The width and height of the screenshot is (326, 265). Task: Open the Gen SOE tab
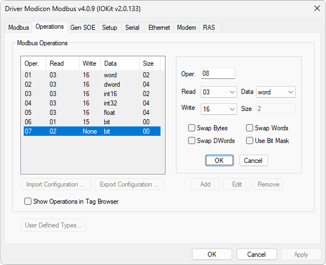pos(83,28)
